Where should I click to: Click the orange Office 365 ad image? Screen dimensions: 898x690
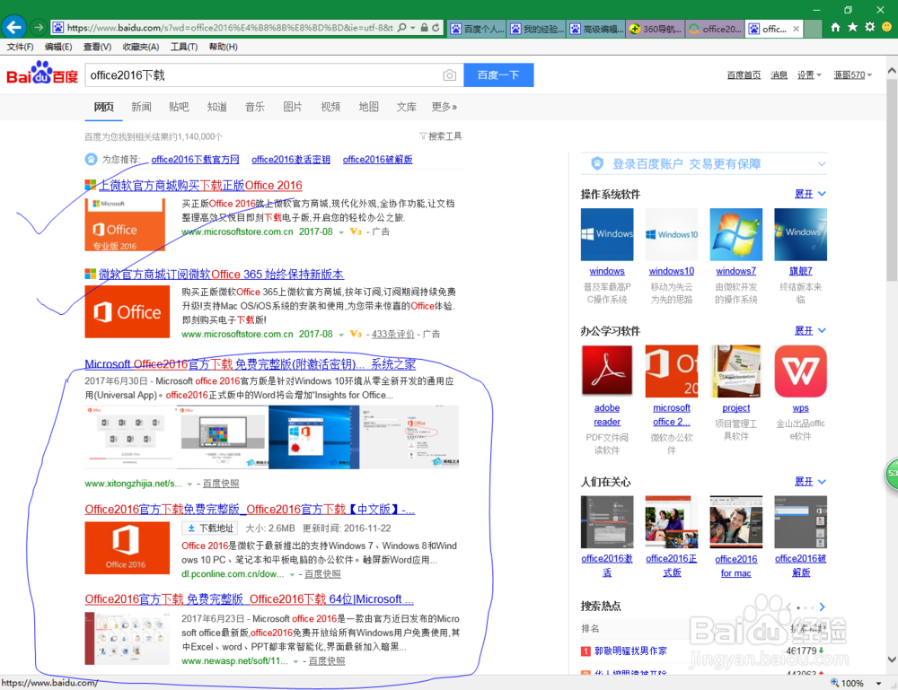128,312
